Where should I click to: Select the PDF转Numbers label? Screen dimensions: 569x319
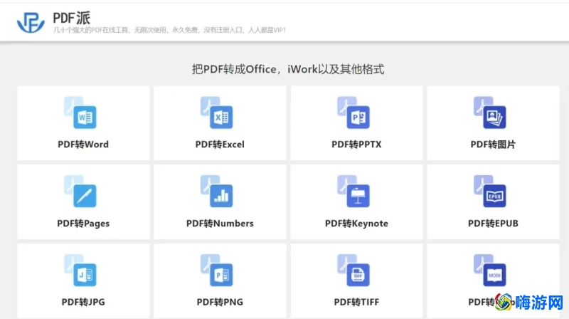tap(220, 223)
